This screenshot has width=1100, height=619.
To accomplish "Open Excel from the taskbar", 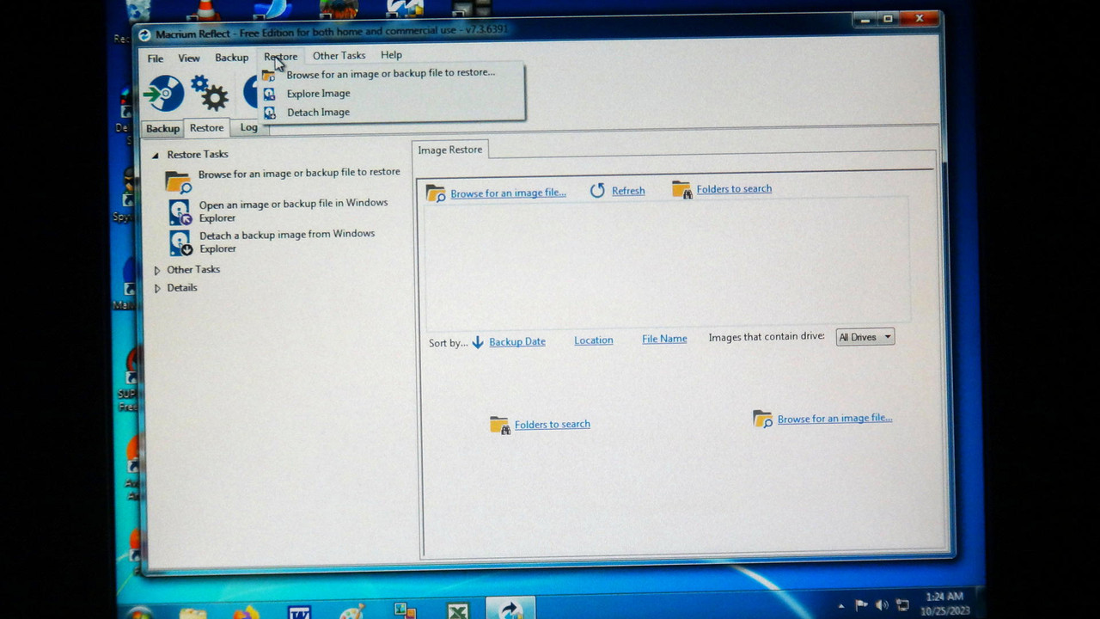I will [457, 612].
